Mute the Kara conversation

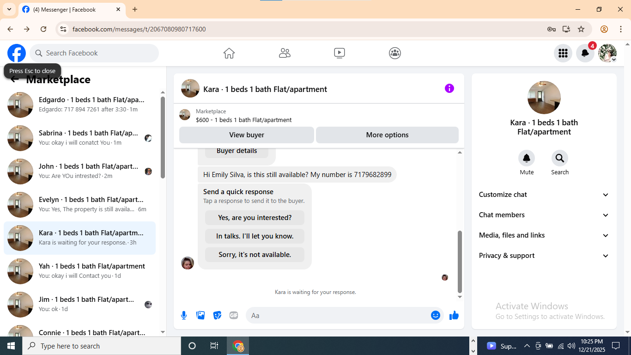pos(527,159)
